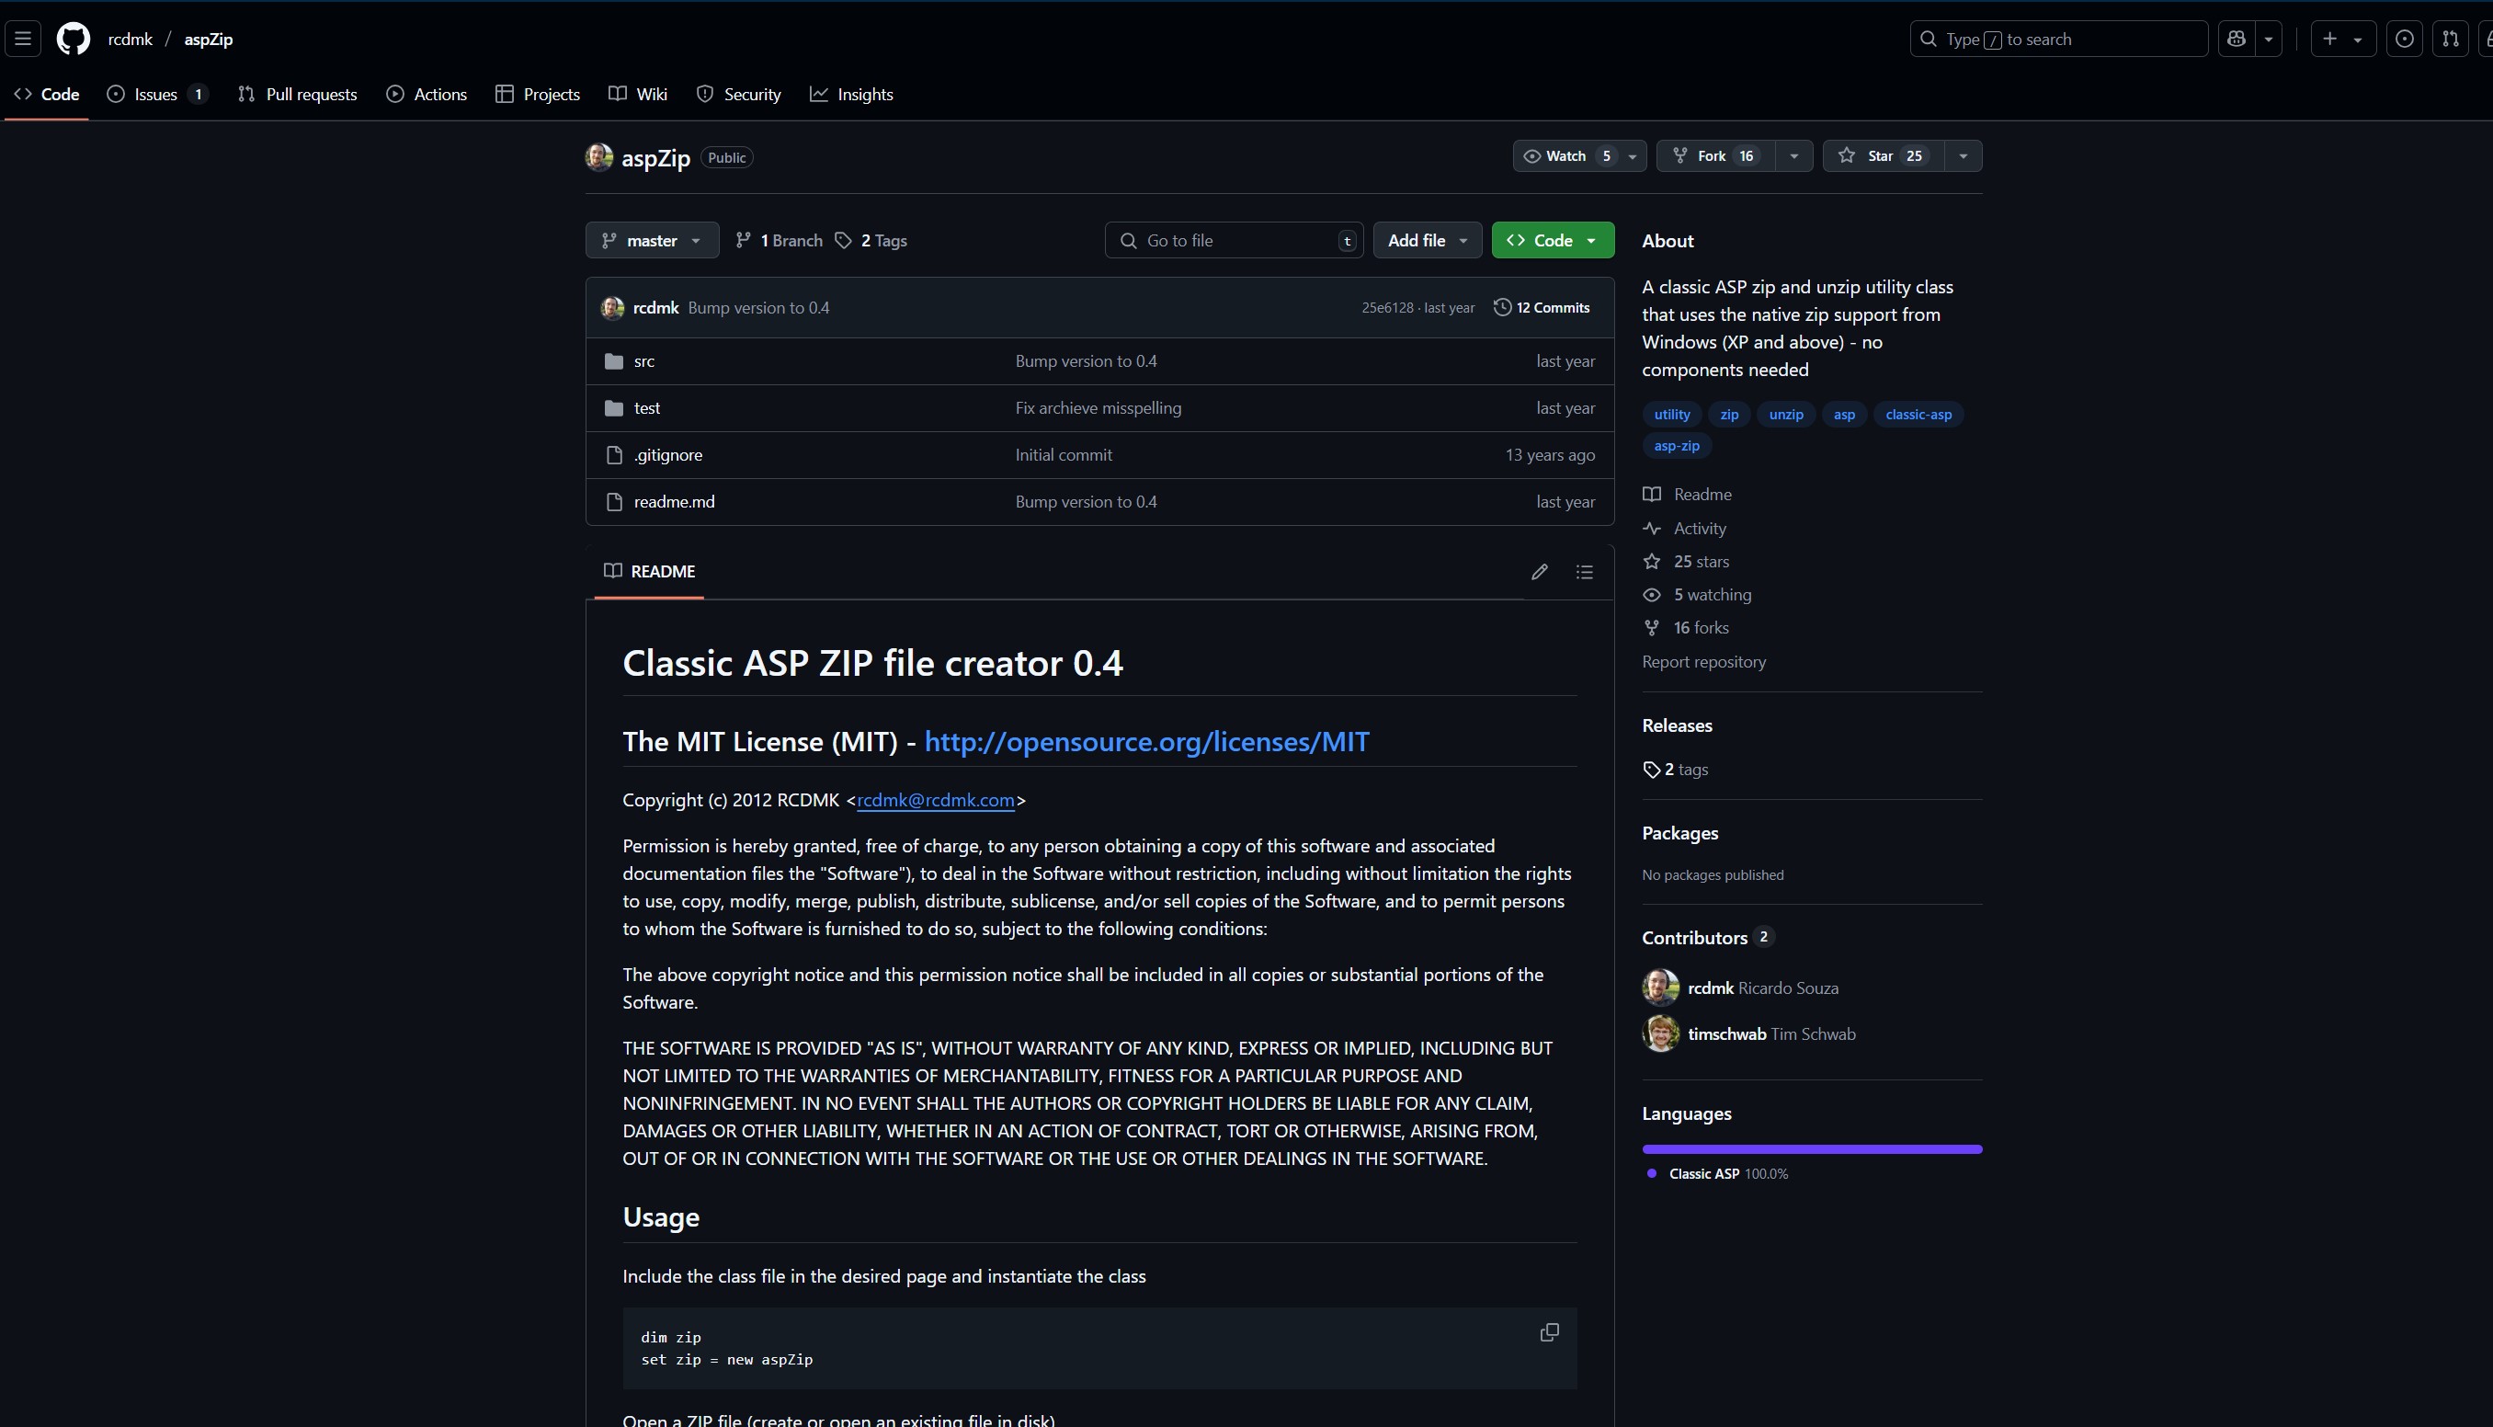Open the green Code dropdown

(x=1552, y=240)
